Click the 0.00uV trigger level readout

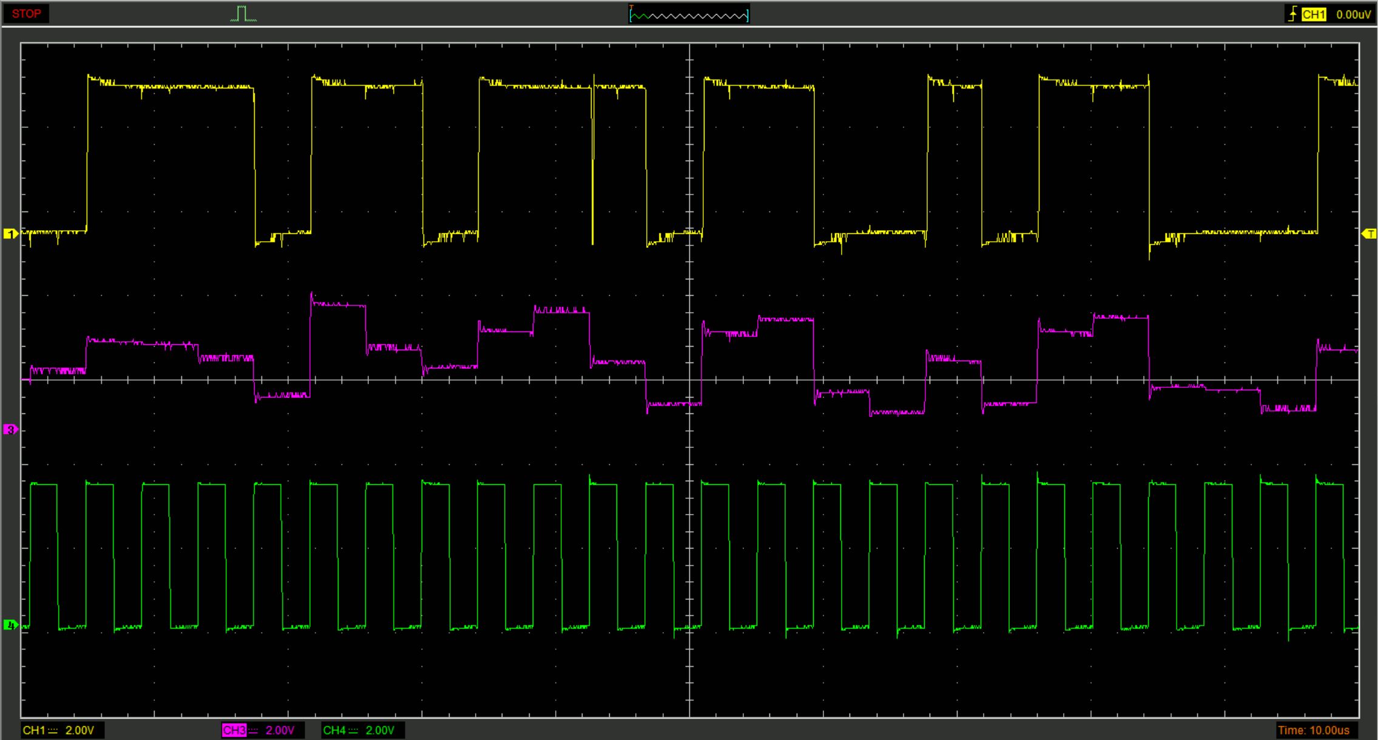(1353, 15)
